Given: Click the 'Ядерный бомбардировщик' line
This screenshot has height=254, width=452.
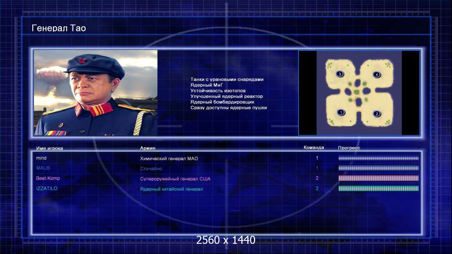Looking at the screenshot, I should coord(222,102).
